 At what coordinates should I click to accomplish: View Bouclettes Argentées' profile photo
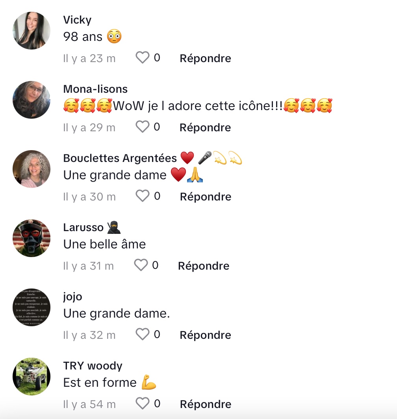click(x=32, y=169)
